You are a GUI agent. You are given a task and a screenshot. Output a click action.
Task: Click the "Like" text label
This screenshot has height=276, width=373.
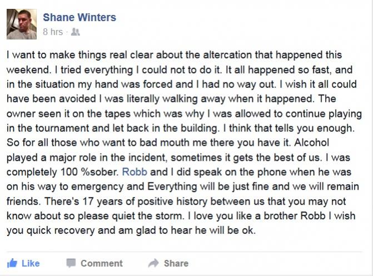[x=31, y=263]
